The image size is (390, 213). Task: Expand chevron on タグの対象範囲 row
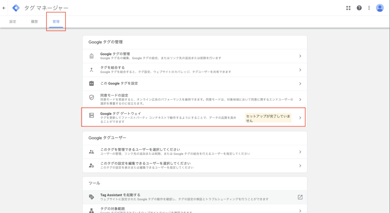300,211
